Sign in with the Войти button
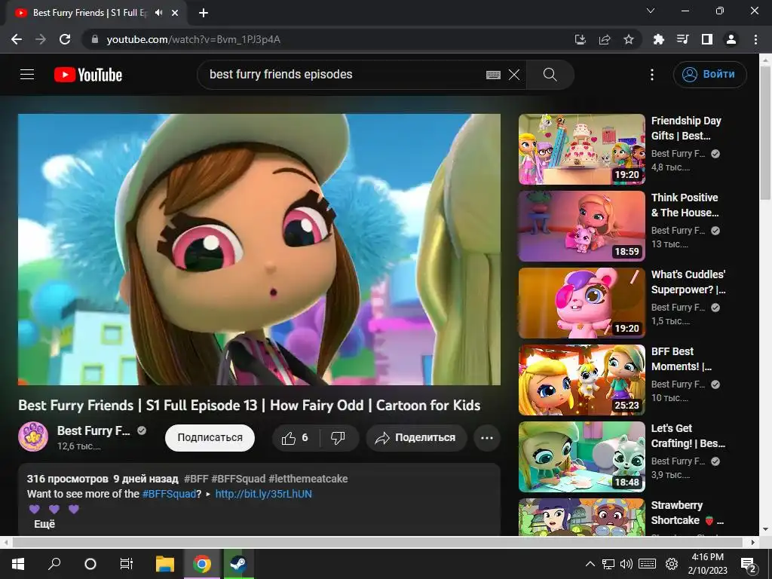The width and height of the screenshot is (772, 579). pos(709,75)
